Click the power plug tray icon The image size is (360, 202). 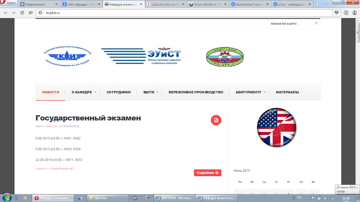pos(319,198)
